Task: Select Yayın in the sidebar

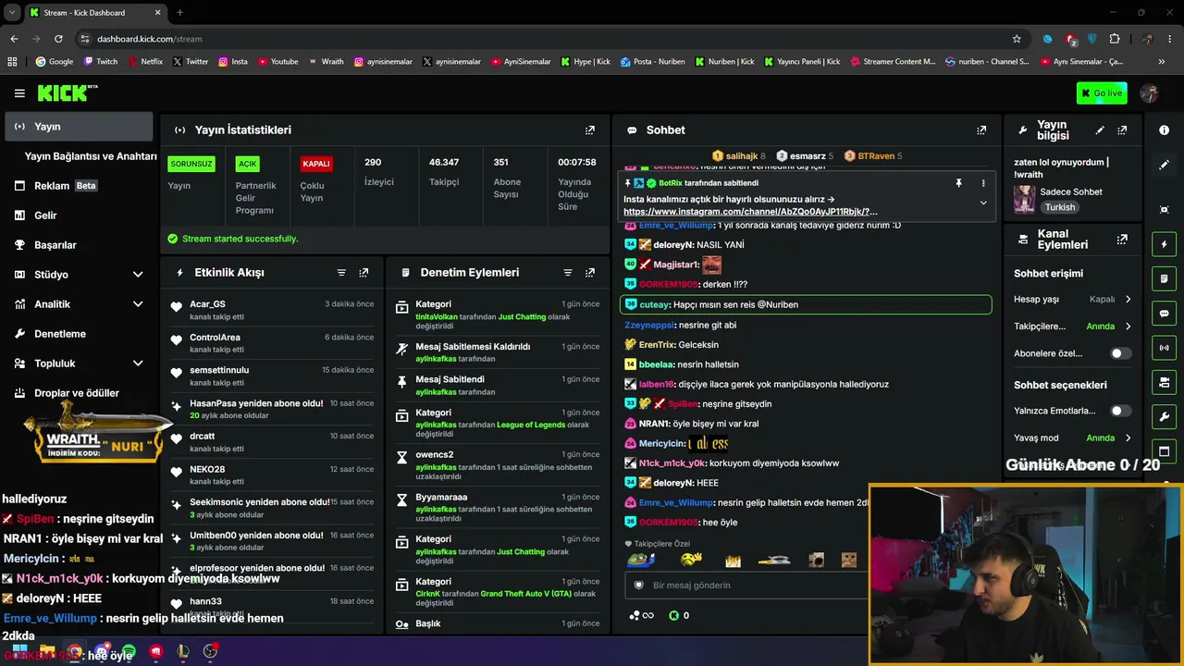Action: [x=79, y=127]
